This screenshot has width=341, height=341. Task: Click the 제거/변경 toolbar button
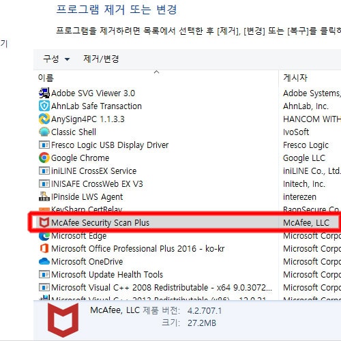pos(101,59)
